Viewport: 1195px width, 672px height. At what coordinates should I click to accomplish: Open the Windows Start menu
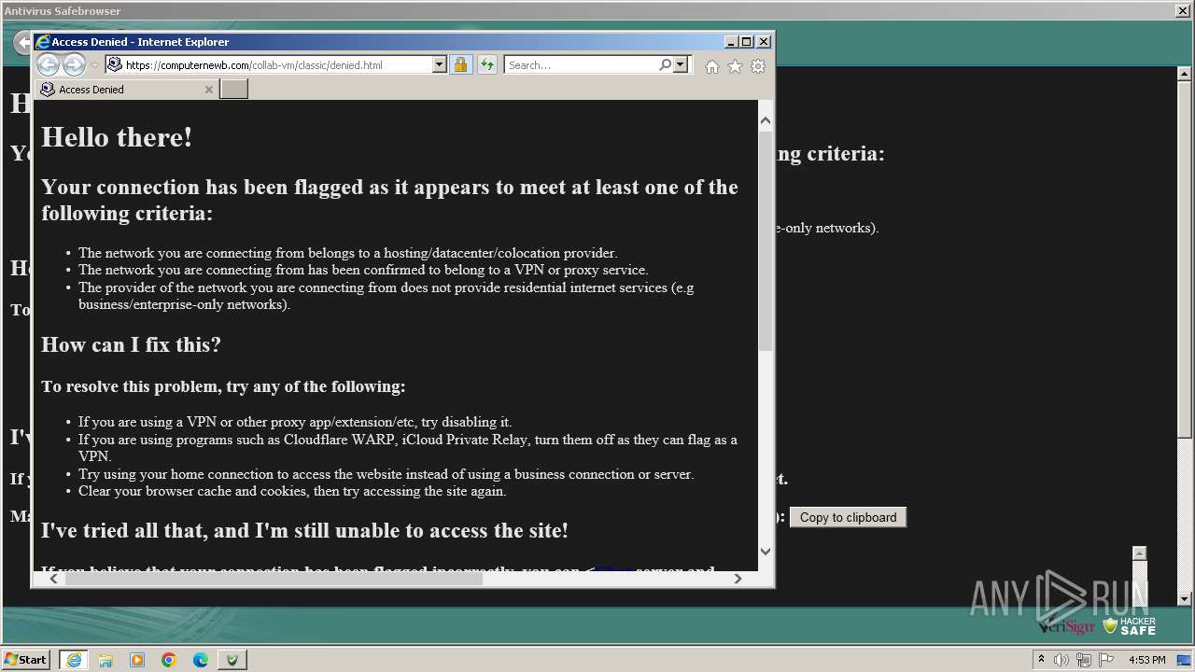26,659
